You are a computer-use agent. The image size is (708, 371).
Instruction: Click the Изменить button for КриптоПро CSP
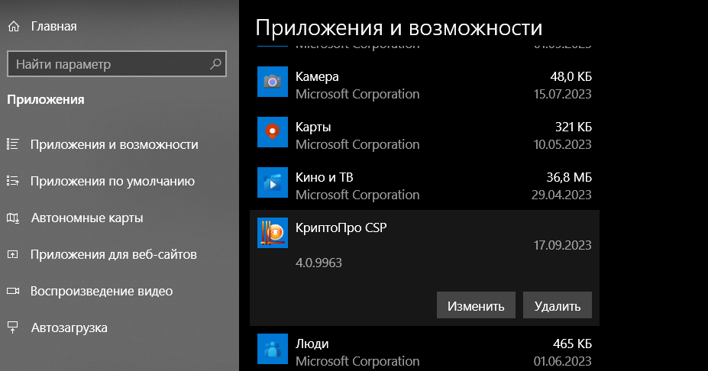click(476, 305)
